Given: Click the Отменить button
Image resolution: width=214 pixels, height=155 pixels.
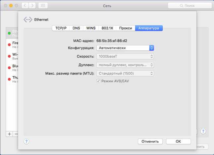Looking at the screenshot, I should coord(150,141).
